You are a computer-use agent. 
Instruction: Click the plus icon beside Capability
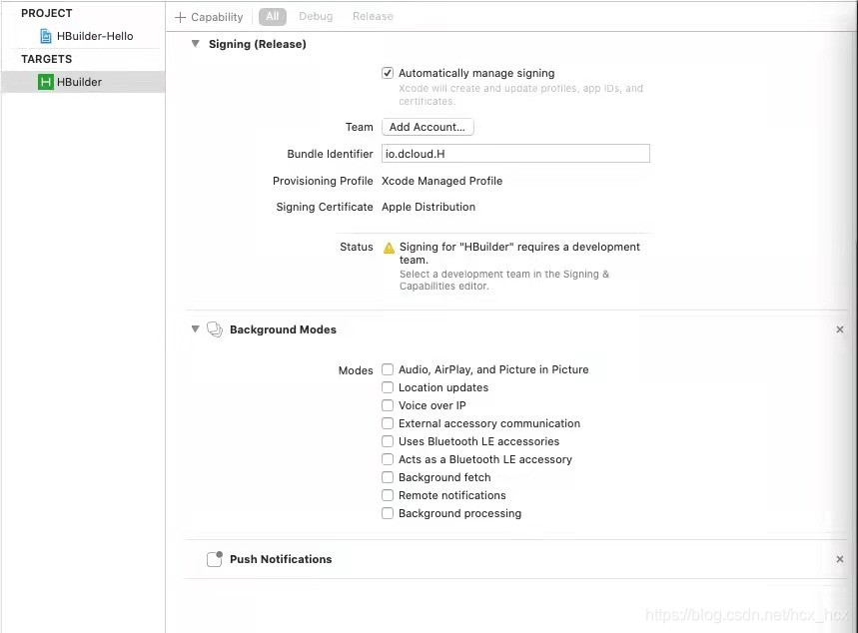pos(180,18)
